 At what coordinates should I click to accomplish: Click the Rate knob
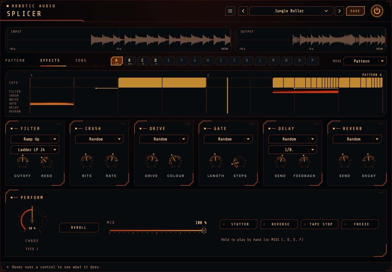point(111,162)
